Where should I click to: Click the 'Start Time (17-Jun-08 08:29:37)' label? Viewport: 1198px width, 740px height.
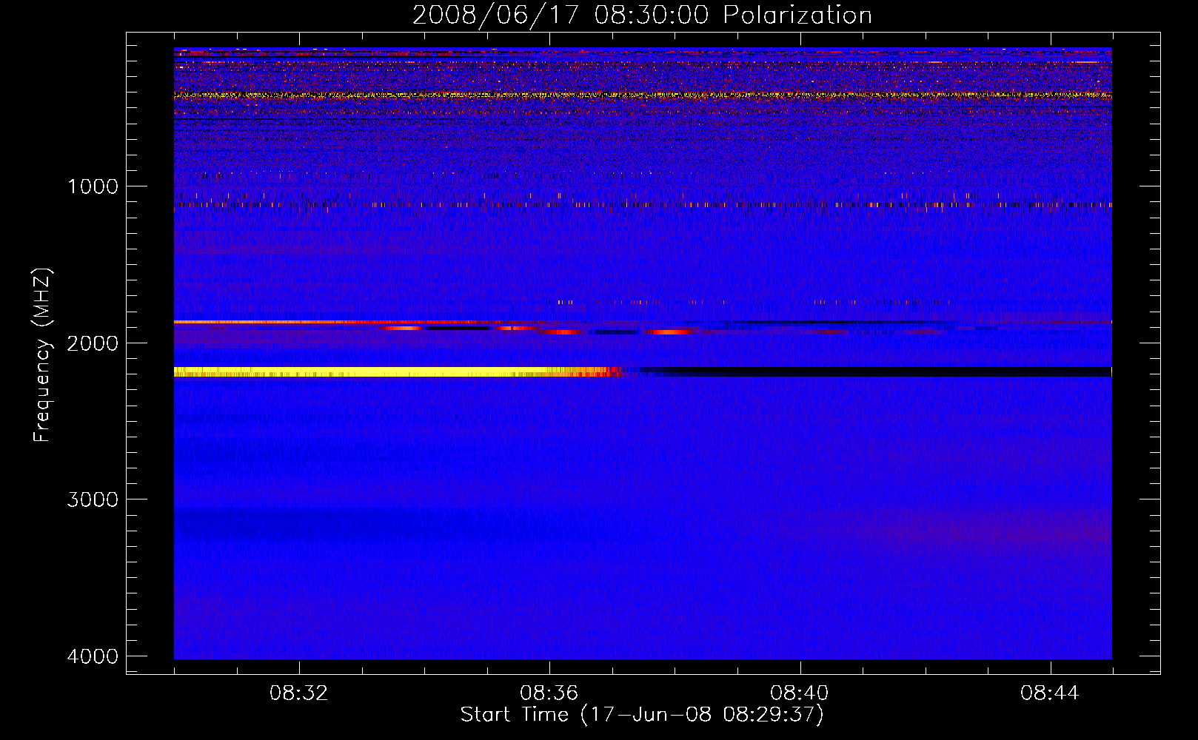642,715
